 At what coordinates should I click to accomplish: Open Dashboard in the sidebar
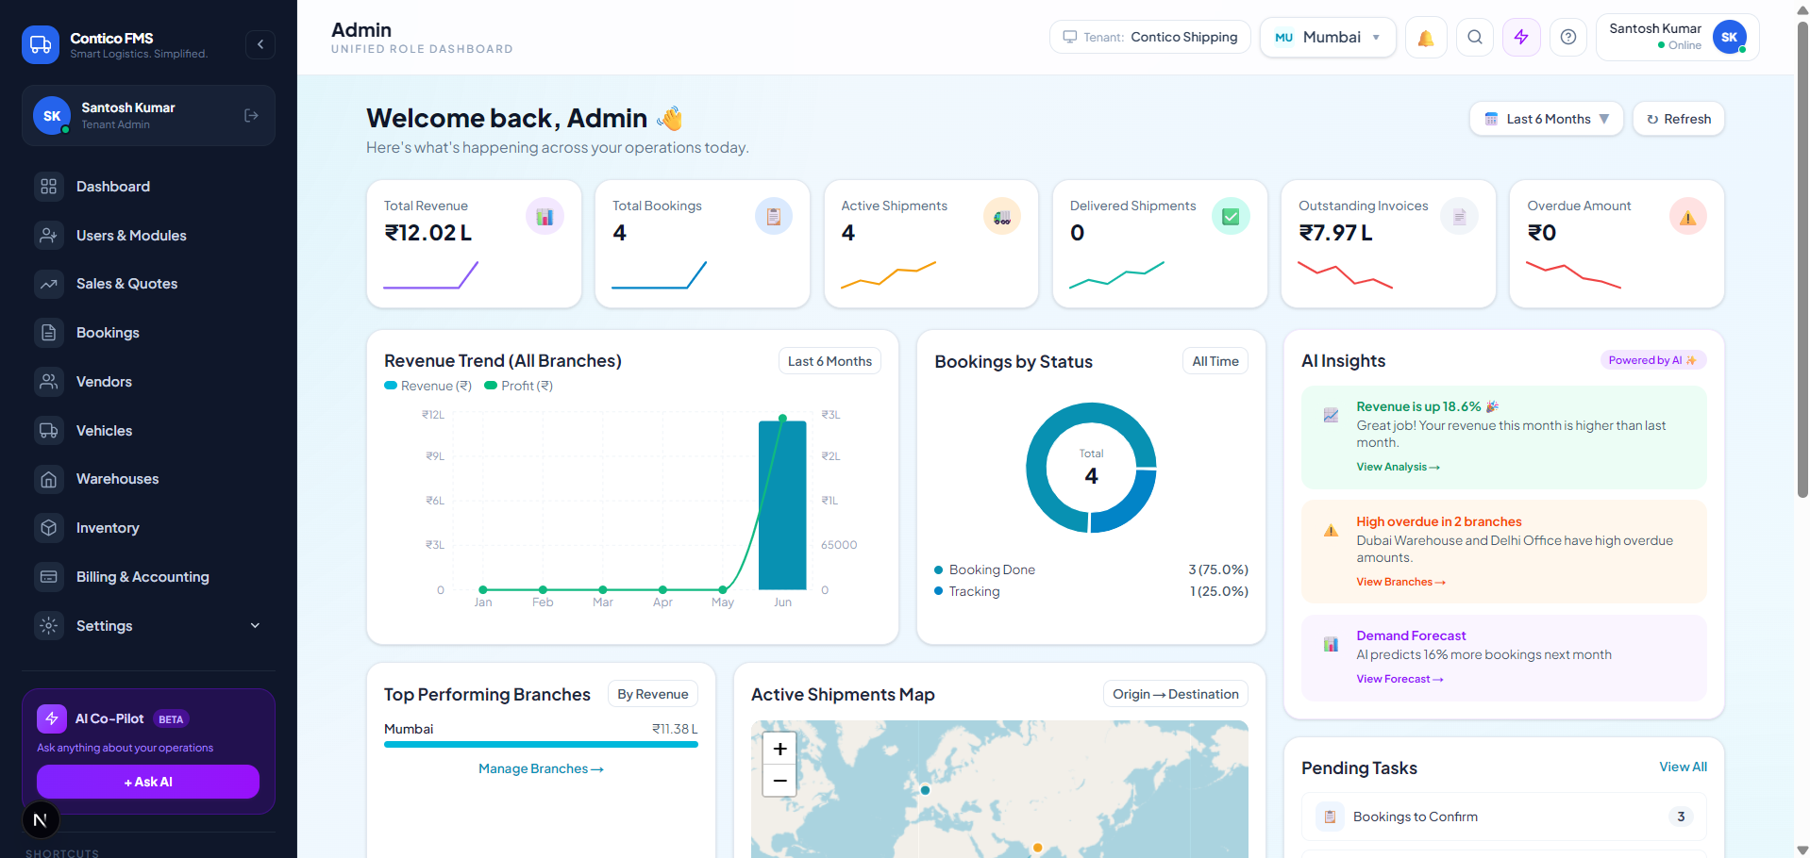coord(148,187)
